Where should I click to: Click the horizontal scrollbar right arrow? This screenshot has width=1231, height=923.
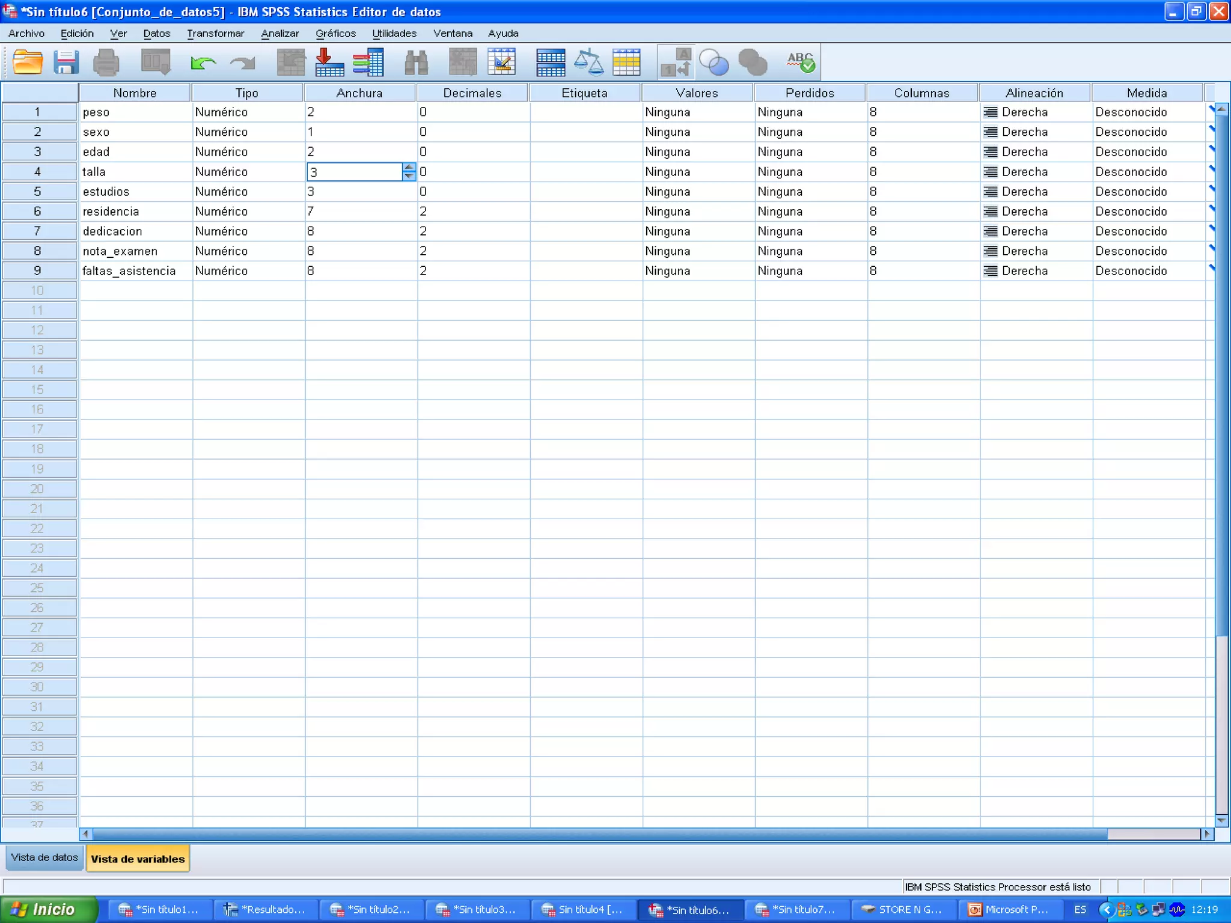(1207, 834)
